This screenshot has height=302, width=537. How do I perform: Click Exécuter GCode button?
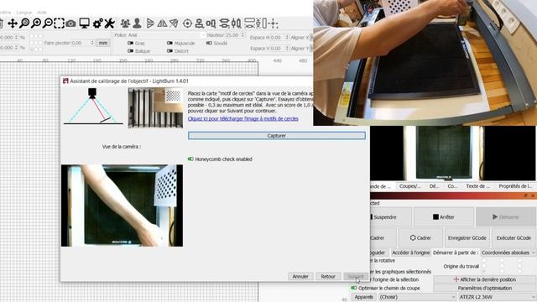click(x=514, y=237)
